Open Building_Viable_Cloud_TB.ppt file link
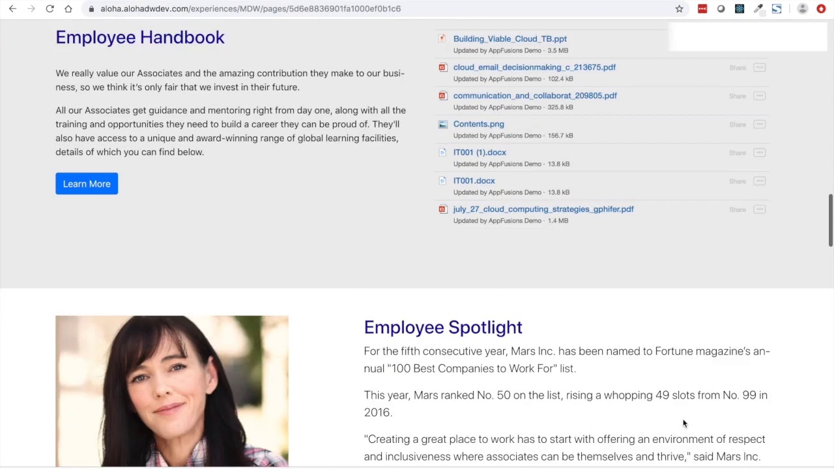Viewport: 834px width, 469px height. pos(510,38)
